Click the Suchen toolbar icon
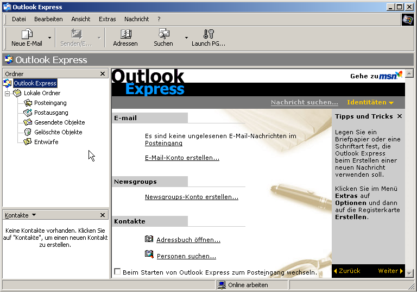Screen dimensions: 417x292 click(x=164, y=34)
